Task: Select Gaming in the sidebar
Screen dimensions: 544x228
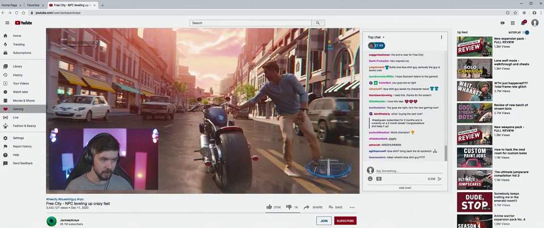Action: click(23, 109)
